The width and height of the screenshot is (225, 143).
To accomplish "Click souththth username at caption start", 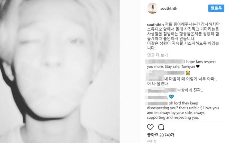I will coord(155,24).
